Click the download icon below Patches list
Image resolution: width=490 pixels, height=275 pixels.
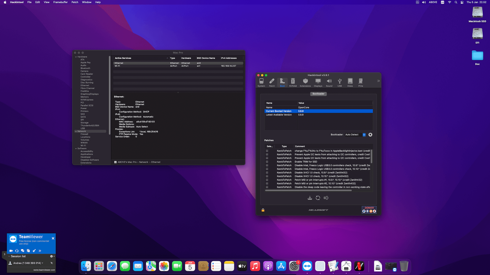[x=310, y=198]
